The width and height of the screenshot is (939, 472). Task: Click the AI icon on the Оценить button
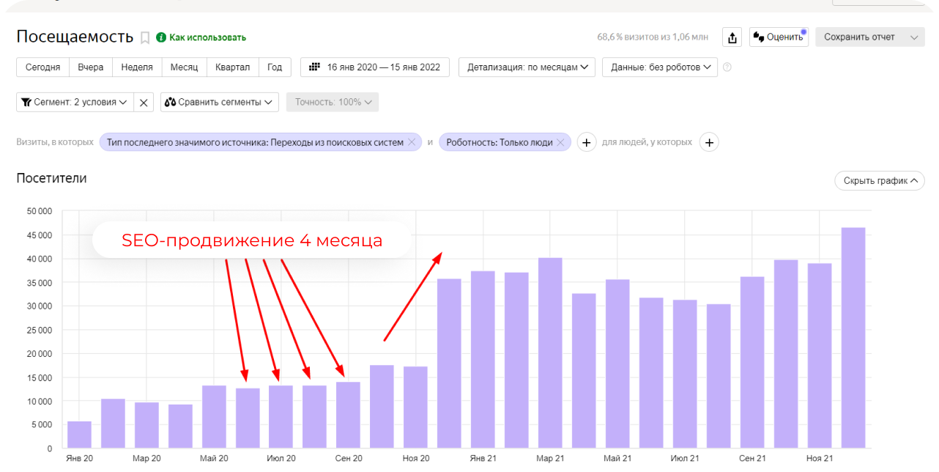[x=757, y=37]
